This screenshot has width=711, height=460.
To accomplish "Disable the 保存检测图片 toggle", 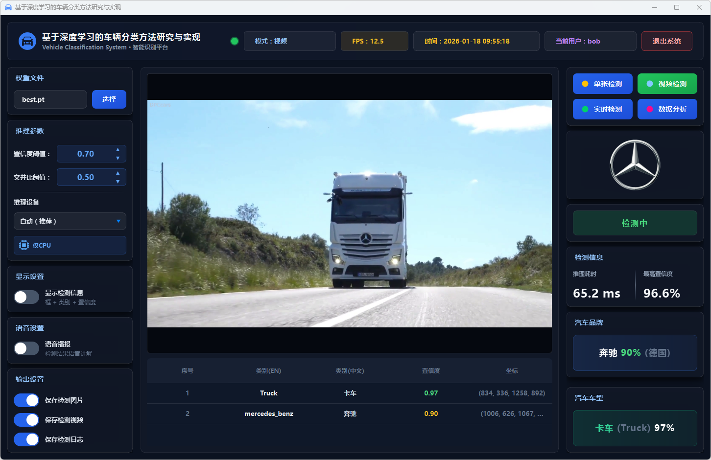I will coord(26,400).
